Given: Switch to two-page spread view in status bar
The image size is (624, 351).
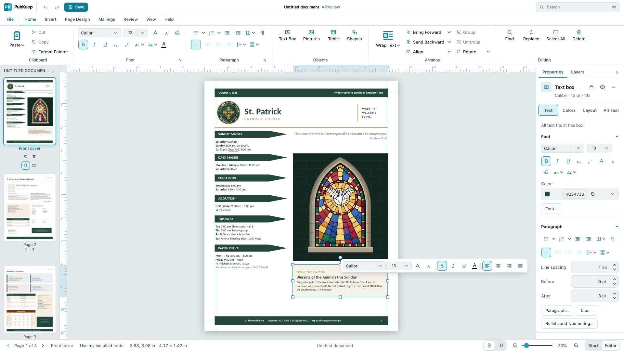Looking at the screenshot, I should [501, 345].
